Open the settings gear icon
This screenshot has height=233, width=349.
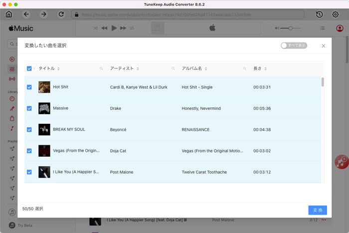point(336,14)
